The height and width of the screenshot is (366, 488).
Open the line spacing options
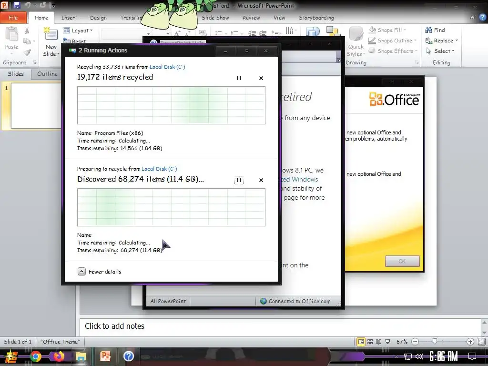[275, 33]
